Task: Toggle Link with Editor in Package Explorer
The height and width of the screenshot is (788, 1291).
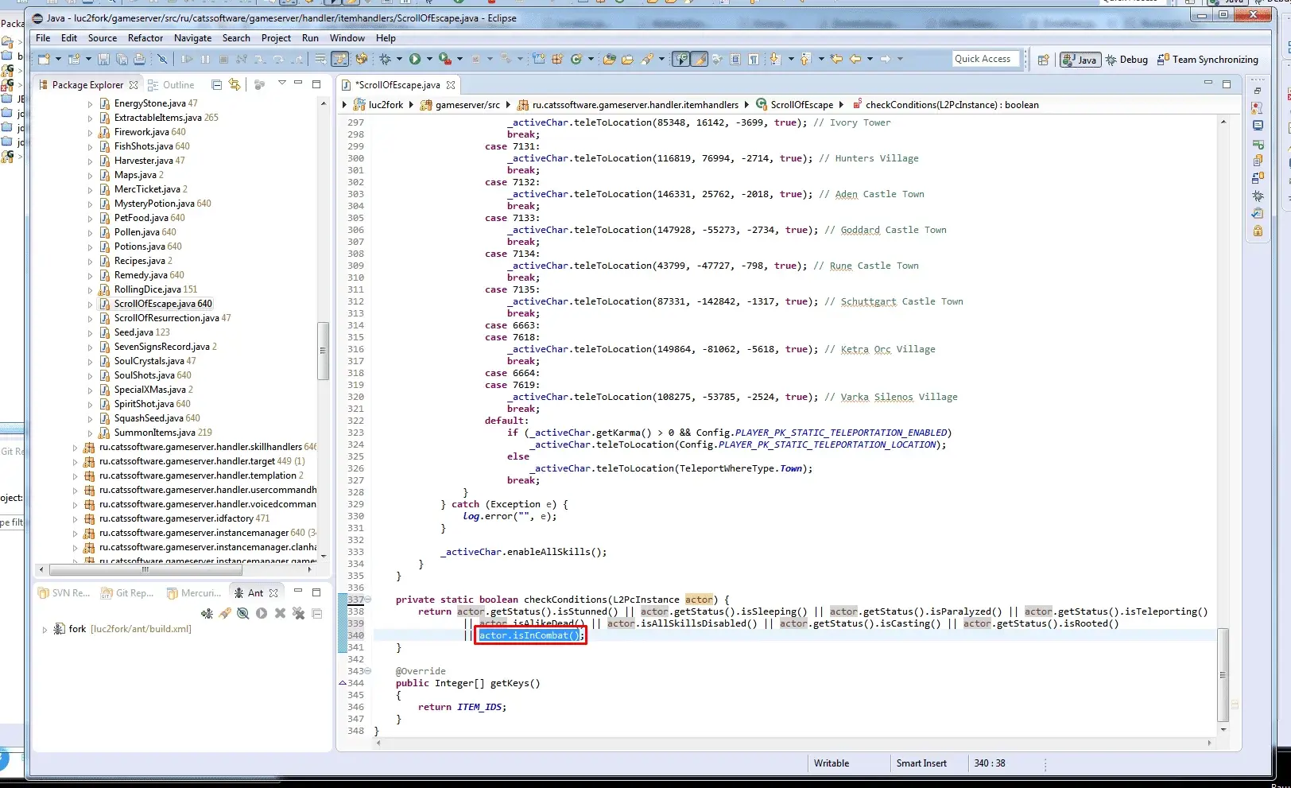Action: pyautogui.click(x=235, y=84)
